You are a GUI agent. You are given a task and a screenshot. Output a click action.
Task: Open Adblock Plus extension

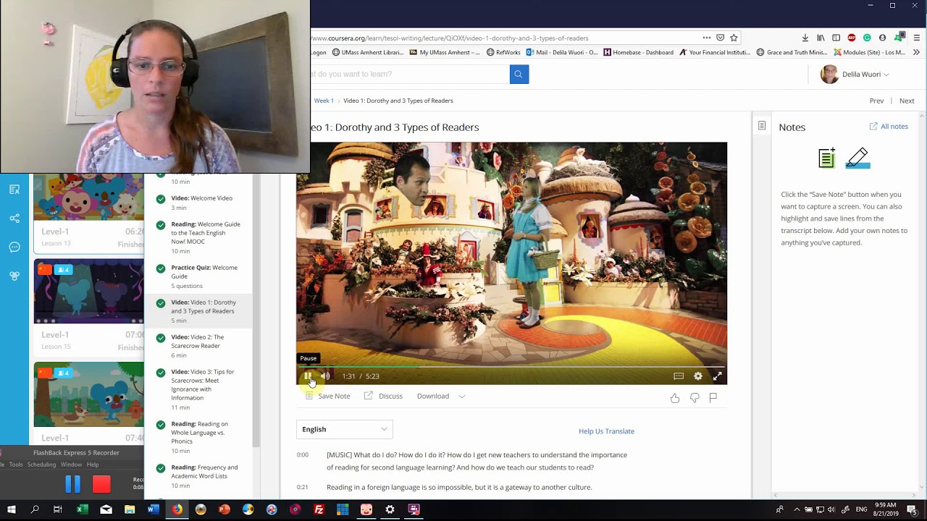(x=851, y=38)
